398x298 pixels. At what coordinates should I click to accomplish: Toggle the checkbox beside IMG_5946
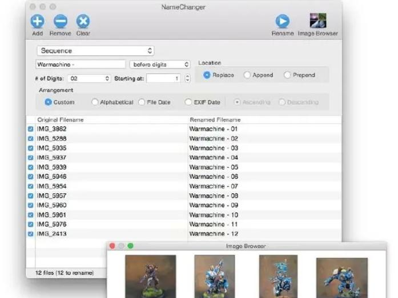click(31, 177)
